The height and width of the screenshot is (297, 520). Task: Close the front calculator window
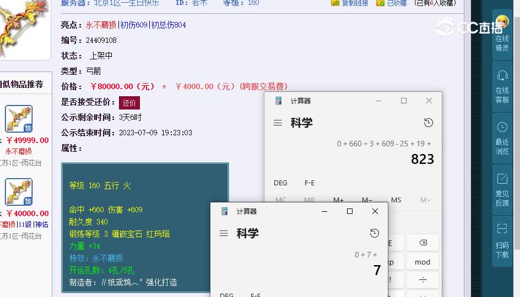[375, 211]
